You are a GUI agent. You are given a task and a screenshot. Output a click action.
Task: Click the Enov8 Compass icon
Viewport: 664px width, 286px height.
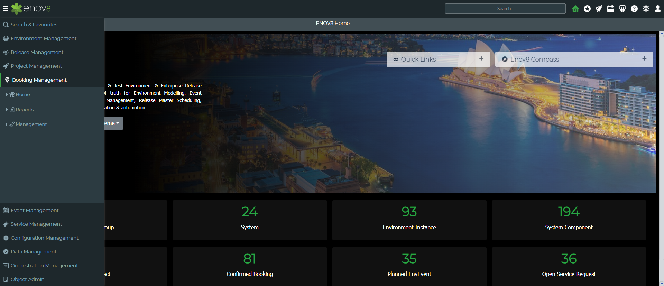tap(505, 59)
